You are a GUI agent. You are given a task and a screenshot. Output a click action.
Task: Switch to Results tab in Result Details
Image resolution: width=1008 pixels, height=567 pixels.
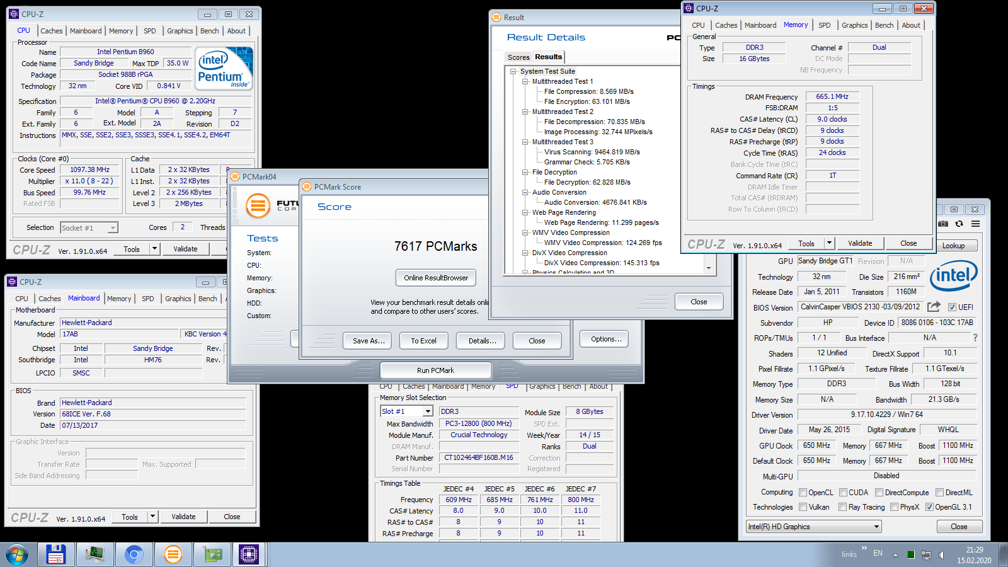548,57
